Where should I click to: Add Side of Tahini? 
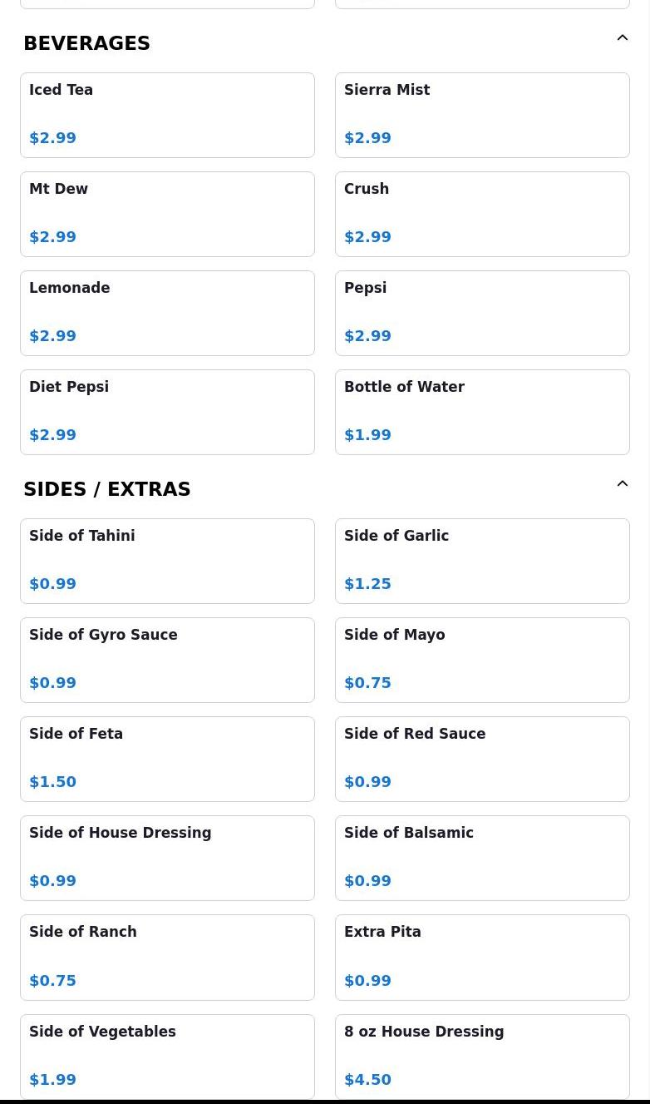pos(167,561)
